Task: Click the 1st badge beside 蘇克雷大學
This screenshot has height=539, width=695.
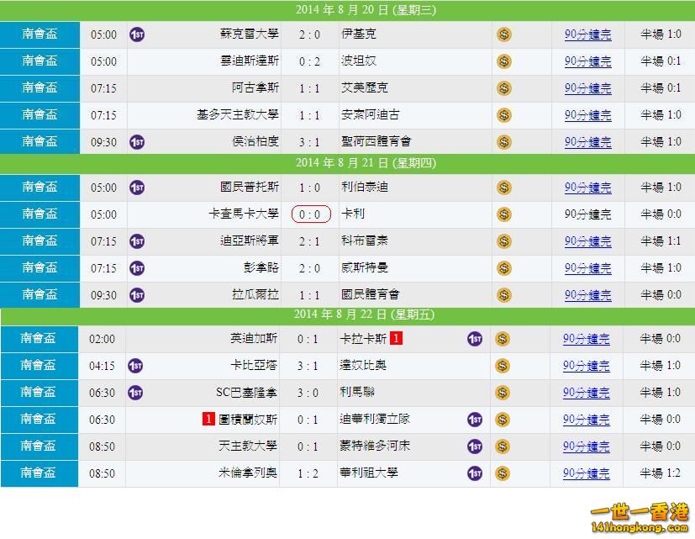Action: [x=137, y=34]
